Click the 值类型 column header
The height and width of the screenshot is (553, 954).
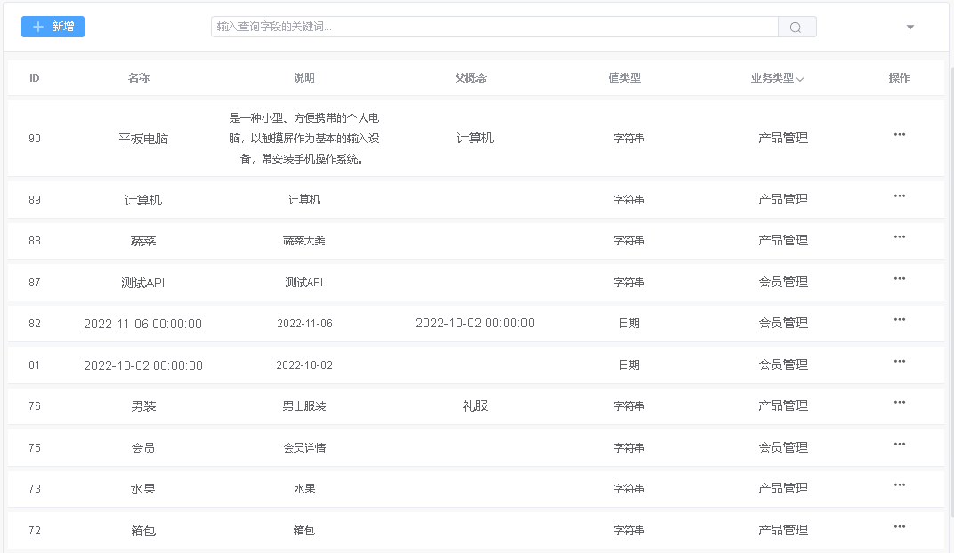tap(624, 78)
